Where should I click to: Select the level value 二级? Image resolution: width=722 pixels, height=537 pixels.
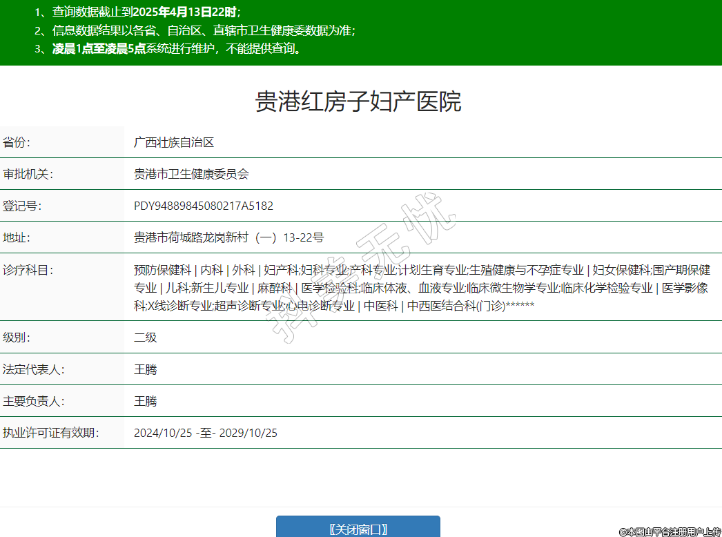pyautogui.click(x=146, y=338)
